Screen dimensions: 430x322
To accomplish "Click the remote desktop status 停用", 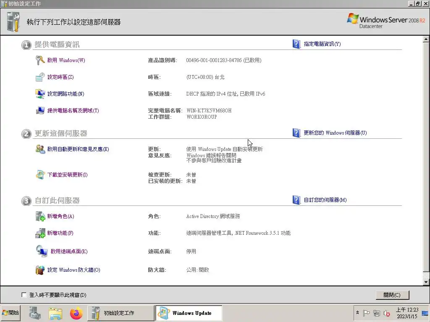I will (x=191, y=252).
